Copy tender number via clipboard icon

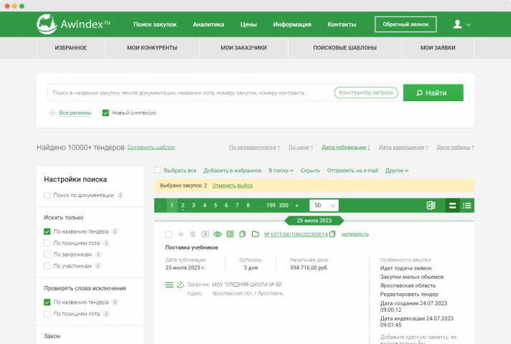point(332,234)
